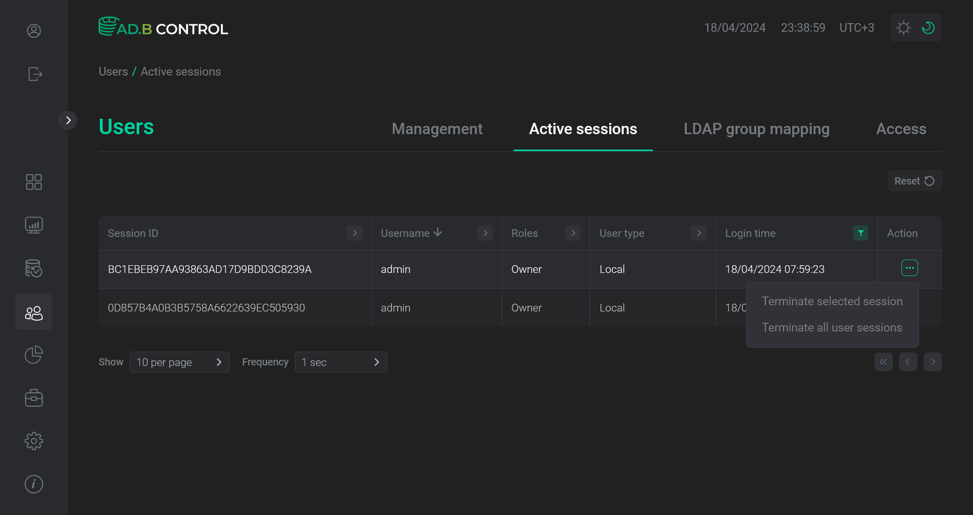Expand the Username column options chevron

[x=484, y=233]
